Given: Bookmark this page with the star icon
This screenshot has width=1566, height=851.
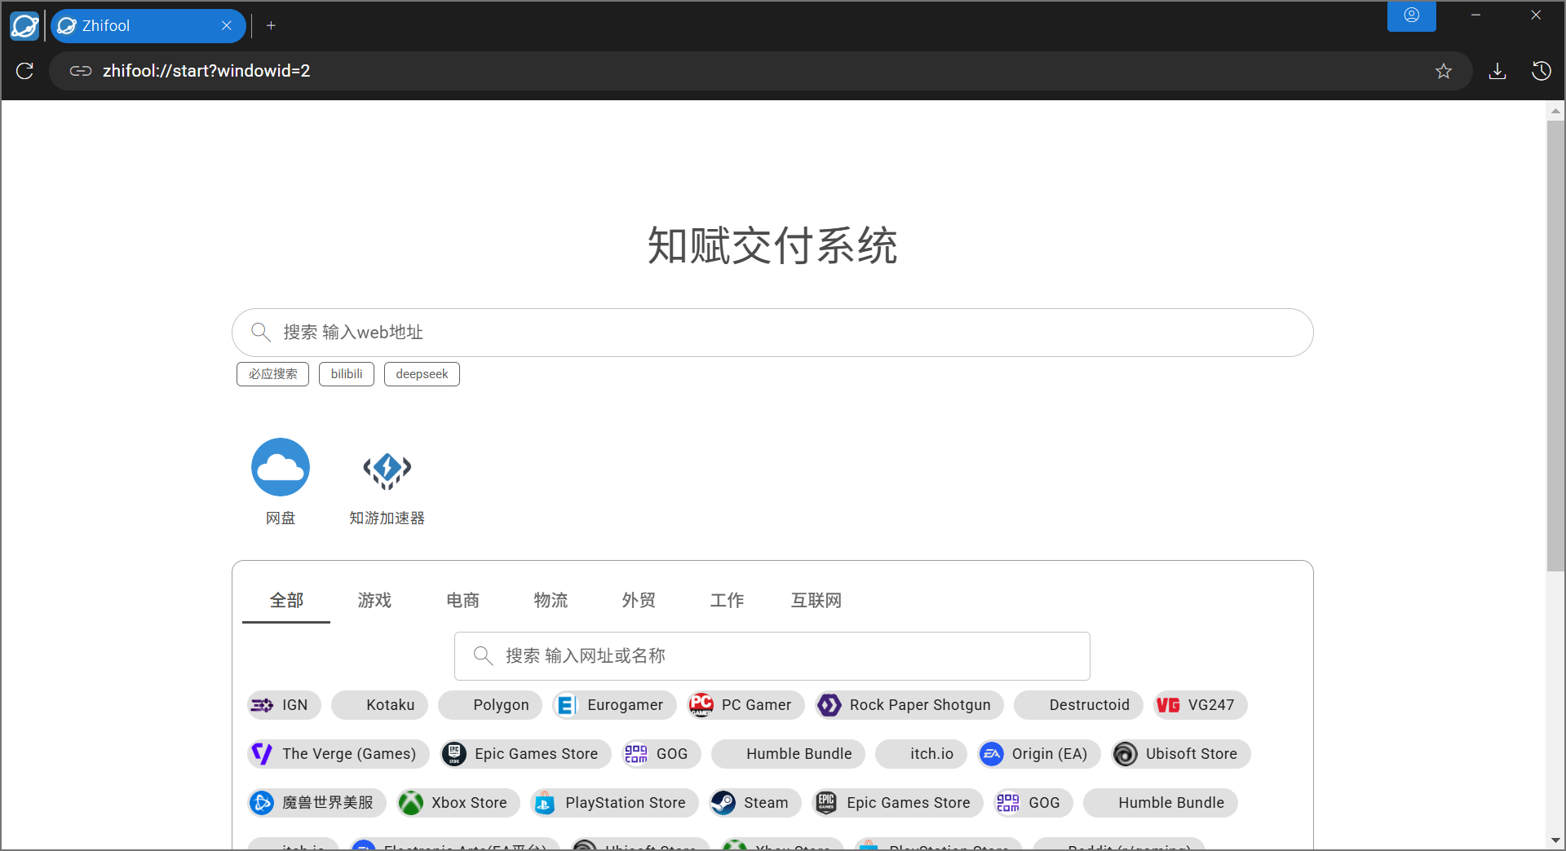Looking at the screenshot, I should point(1444,71).
